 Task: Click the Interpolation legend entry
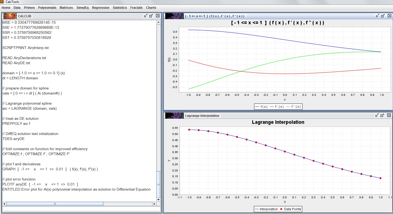266,209
